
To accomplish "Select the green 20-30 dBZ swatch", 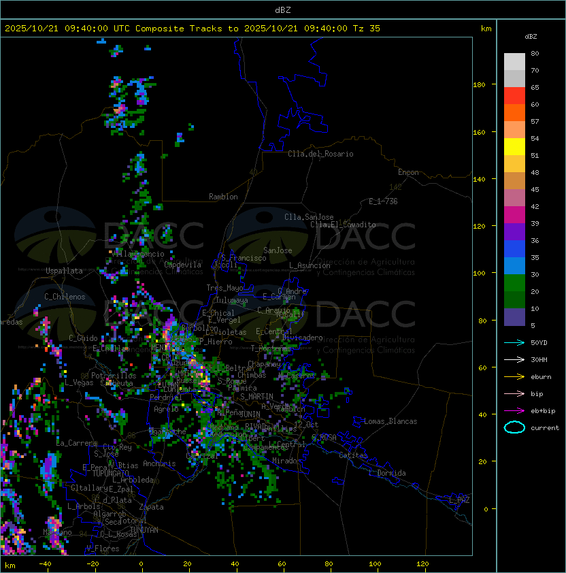I will tap(514, 283).
